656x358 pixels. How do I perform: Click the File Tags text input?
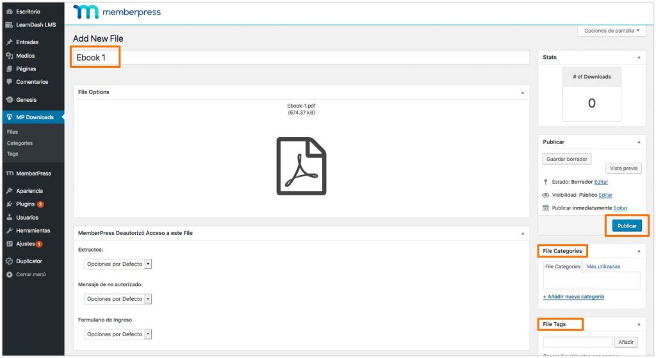pyautogui.click(x=578, y=342)
